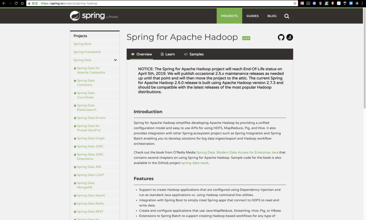Open Spring Data Graph link
The width and height of the screenshot is (366, 220).
(x=91, y=138)
